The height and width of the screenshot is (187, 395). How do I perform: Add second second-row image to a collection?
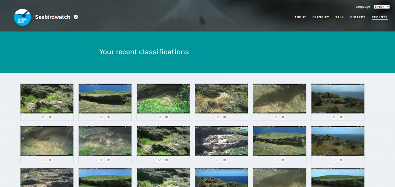(x=108, y=160)
